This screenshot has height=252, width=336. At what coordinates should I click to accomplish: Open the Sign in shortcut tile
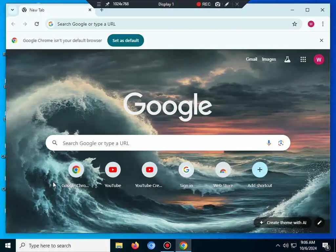186,175
